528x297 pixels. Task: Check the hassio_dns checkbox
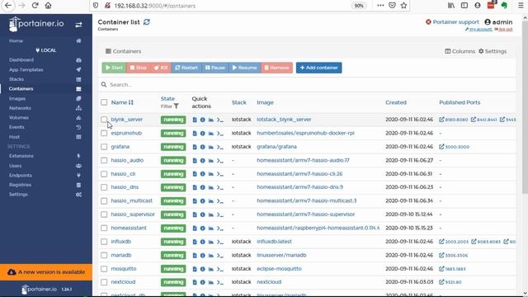[104, 187]
